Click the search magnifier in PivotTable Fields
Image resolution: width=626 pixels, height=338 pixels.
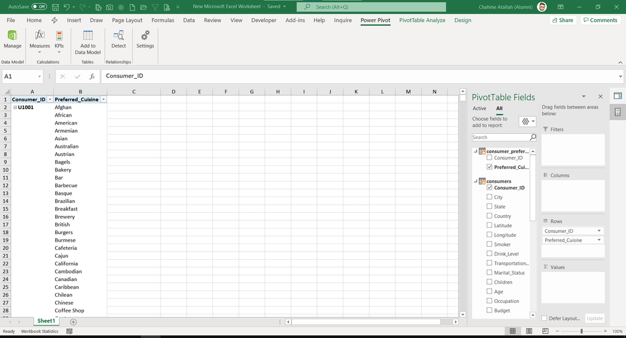coord(533,137)
